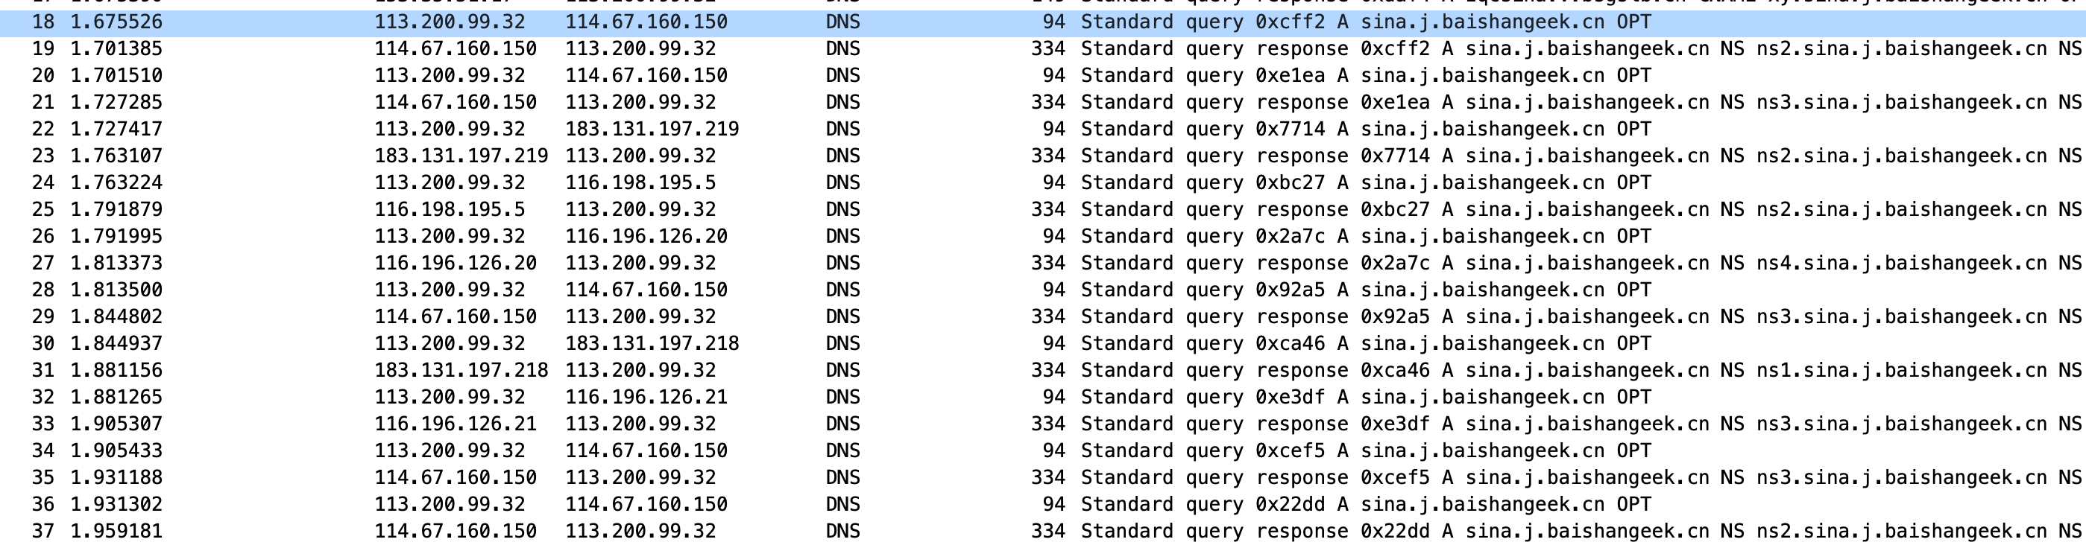Click info text of query 0x7714
The height and width of the screenshot is (548, 2086).
pyautogui.click(x=1365, y=130)
